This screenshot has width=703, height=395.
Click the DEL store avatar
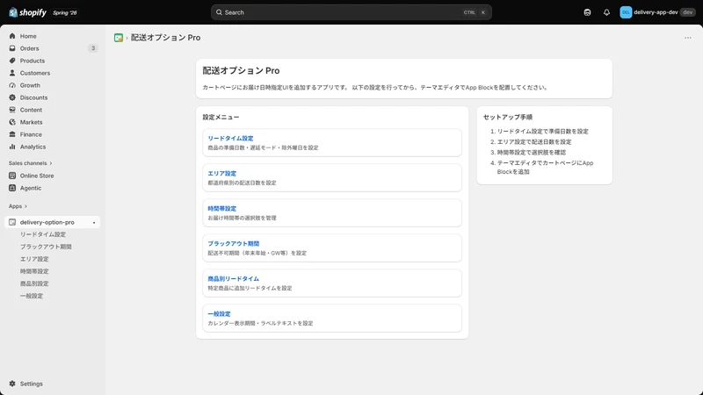pyautogui.click(x=626, y=12)
